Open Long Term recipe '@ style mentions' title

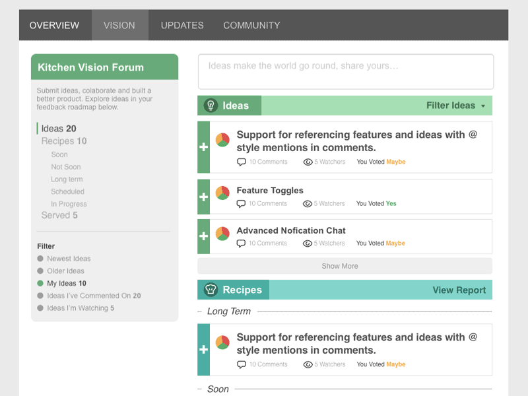[357, 344]
